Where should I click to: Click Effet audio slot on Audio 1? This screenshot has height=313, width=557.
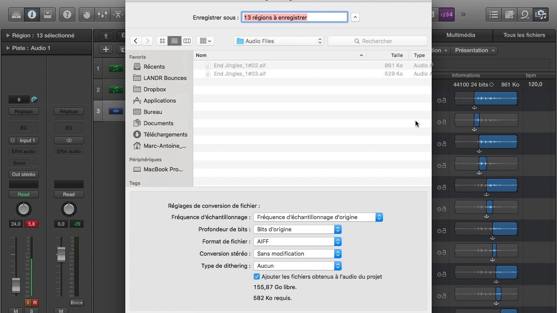23,151
